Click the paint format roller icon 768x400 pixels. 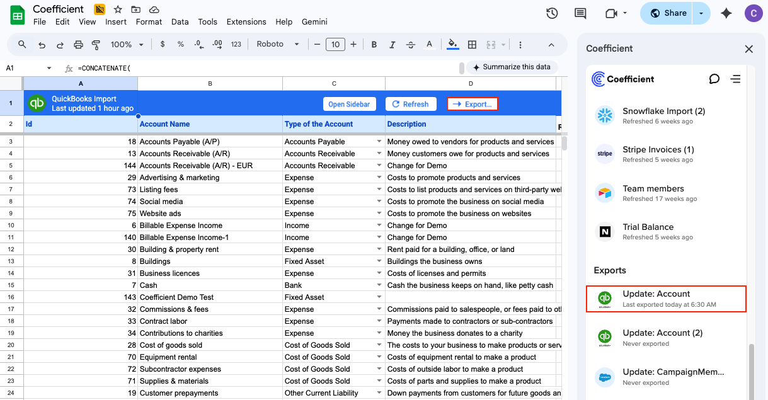(96, 45)
